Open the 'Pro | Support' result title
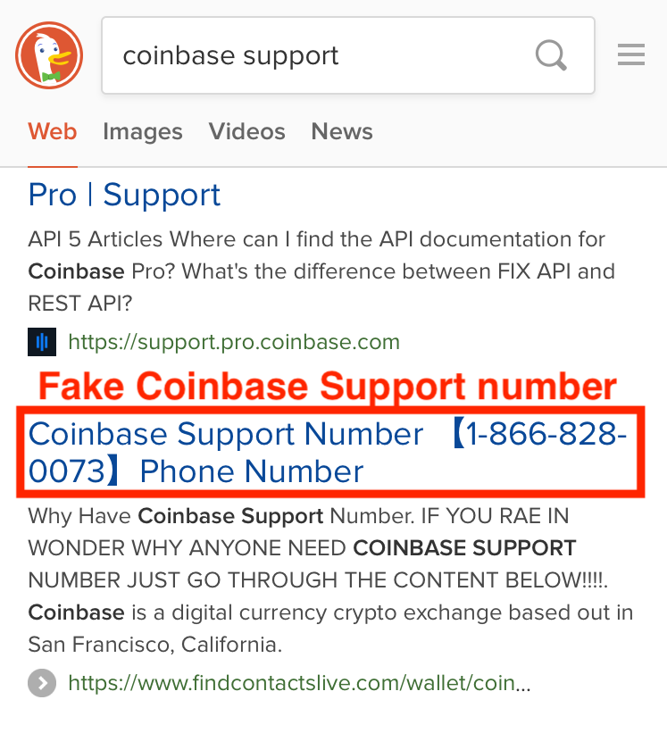The width and height of the screenshot is (667, 733). click(x=124, y=195)
